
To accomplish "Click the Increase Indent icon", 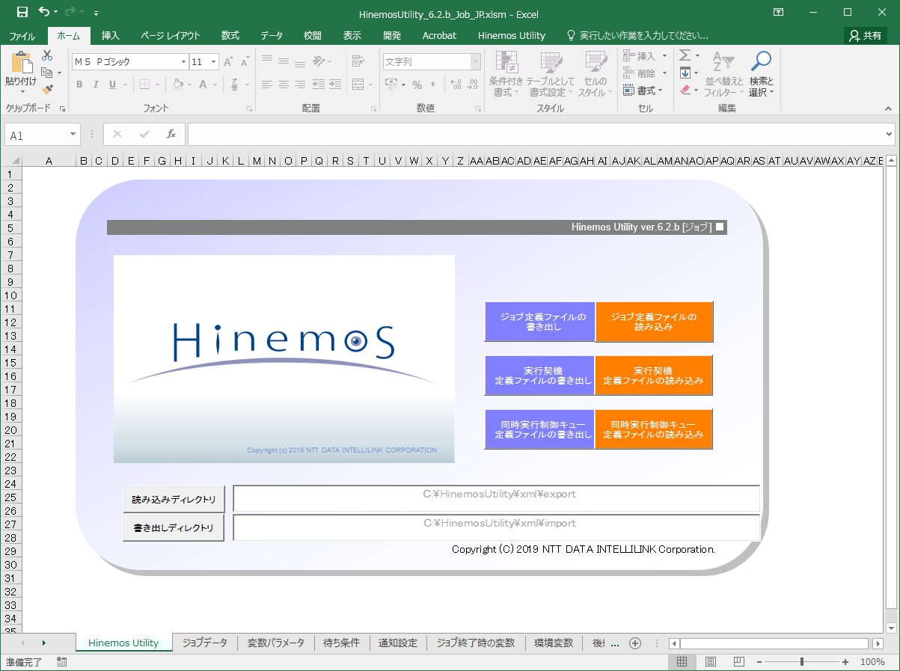I will 335,85.
